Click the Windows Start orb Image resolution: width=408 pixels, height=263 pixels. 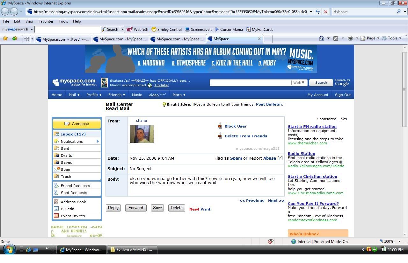pos(9,250)
